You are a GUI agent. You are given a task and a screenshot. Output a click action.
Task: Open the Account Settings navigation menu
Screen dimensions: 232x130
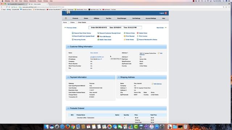click(x=151, y=18)
